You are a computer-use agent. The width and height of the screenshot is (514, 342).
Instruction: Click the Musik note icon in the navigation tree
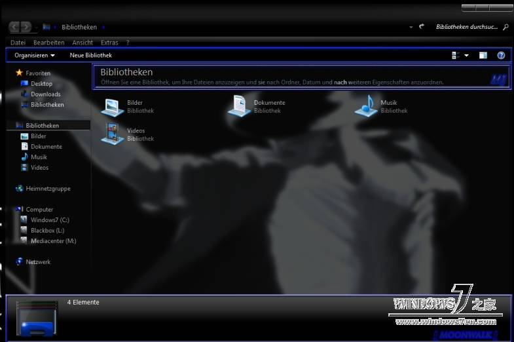25,157
